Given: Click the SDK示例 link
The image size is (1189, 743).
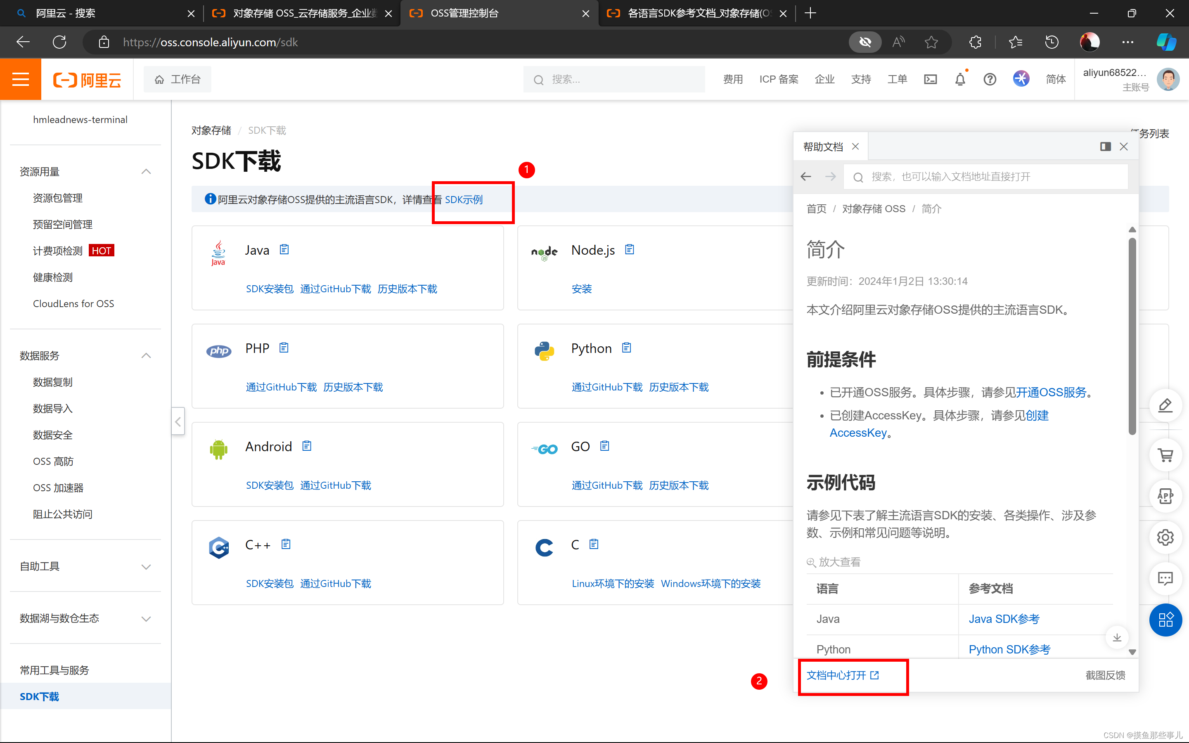Looking at the screenshot, I should [464, 199].
